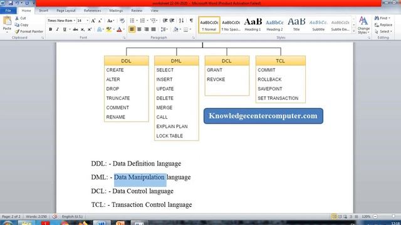Toggle underline formatting
The height and width of the screenshot is (225, 401).
click(65, 29)
